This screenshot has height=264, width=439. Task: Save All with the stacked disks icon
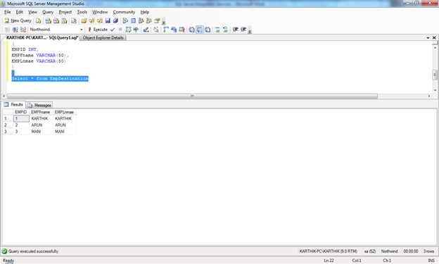[115, 20]
